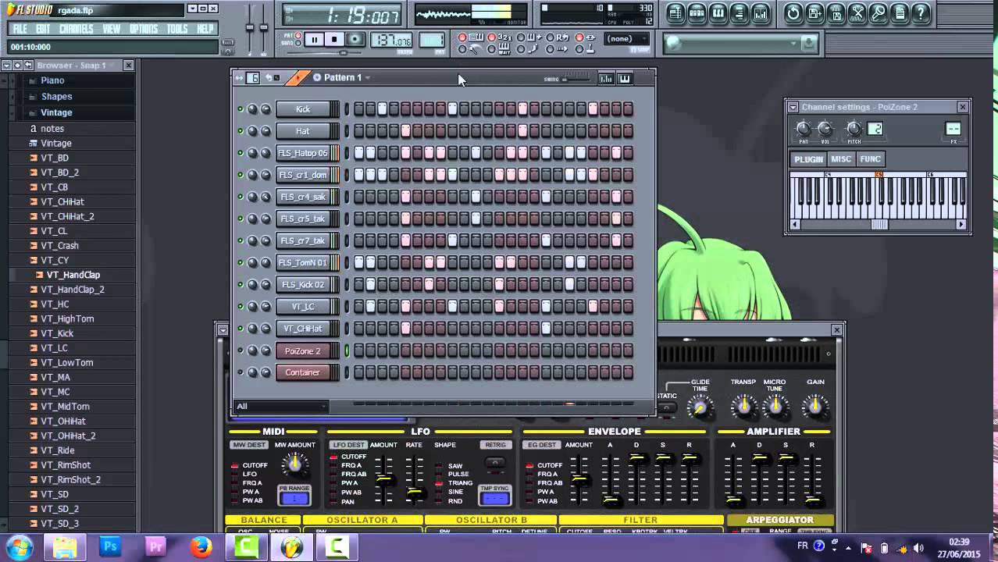The height and width of the screenshot is (562, 998).
Task: Click the one-click recording microphone icon
Action: (879, 13)
